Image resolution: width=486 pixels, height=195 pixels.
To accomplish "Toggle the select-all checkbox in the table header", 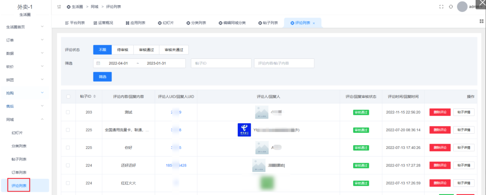I will click(68, 96).
